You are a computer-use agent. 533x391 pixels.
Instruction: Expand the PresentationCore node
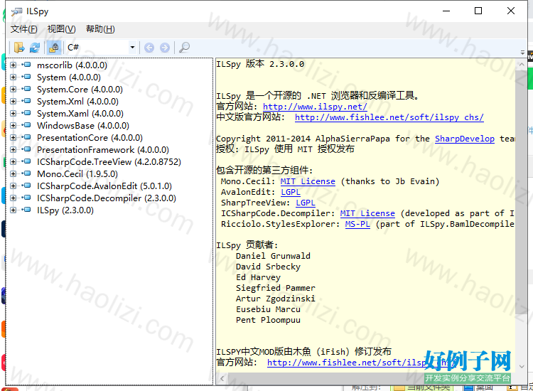coord(14,137)
